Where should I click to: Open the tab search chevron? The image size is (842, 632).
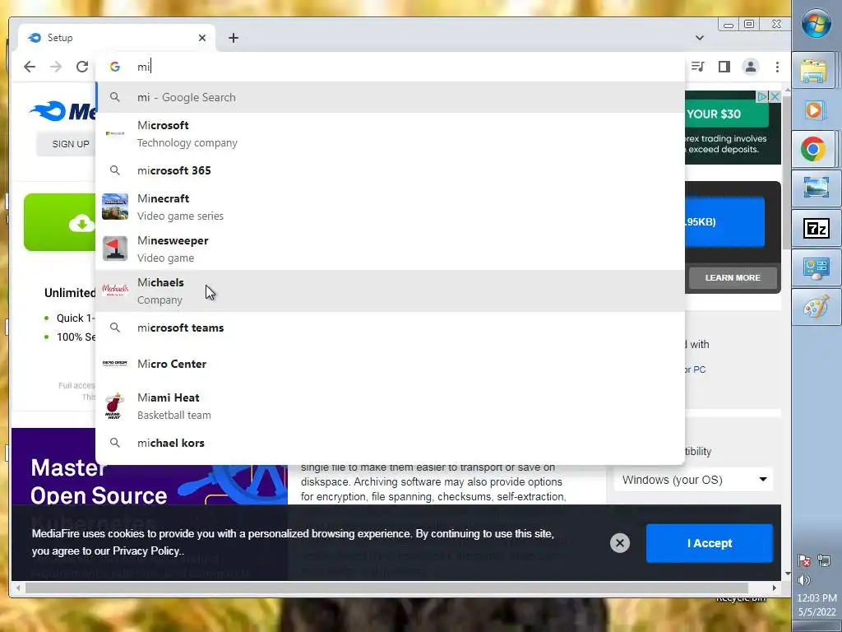pos(699,38)
